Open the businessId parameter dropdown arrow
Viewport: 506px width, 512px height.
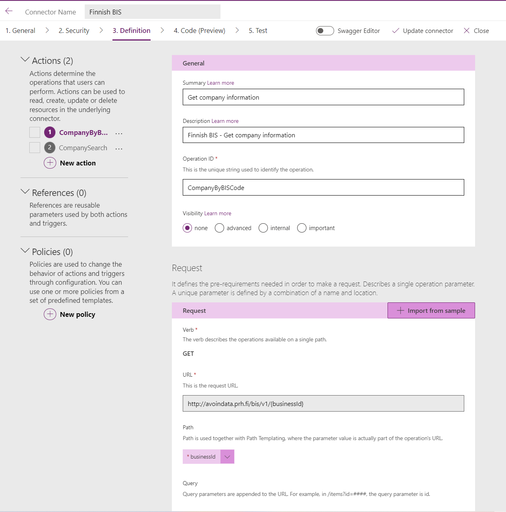coord(227,457)
